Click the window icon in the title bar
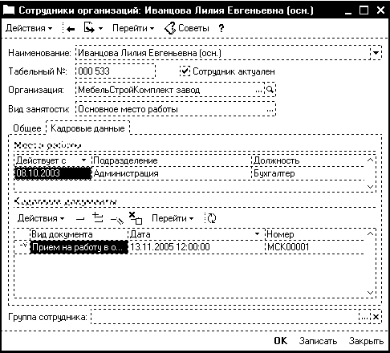 (9, 10)
